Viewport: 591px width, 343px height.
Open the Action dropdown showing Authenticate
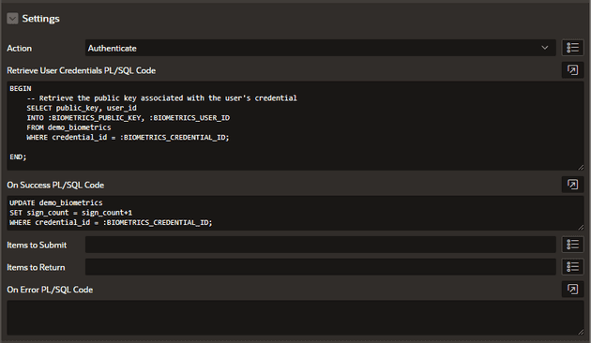pyautogui.click(x=321, y=48)
